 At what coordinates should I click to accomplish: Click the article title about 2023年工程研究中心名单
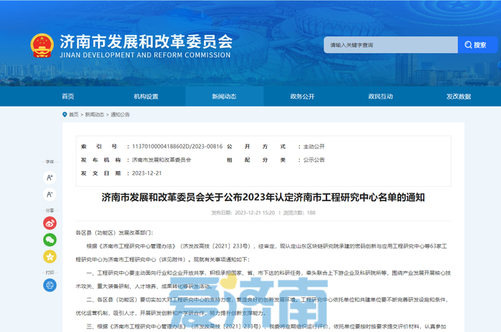pyautogui.click(x=263, y=197)
